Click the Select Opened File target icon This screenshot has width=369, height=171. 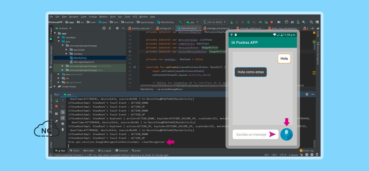104,28
